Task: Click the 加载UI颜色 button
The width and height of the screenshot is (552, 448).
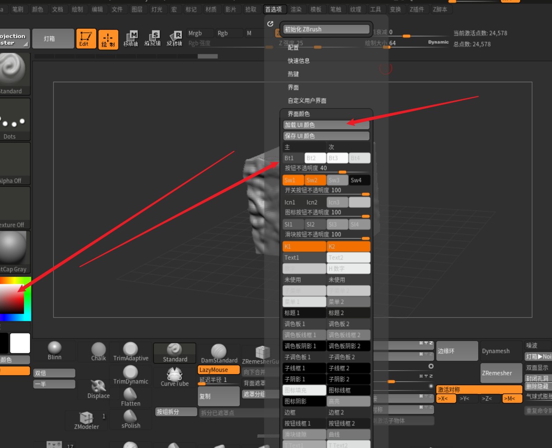Action: point(326,125)
